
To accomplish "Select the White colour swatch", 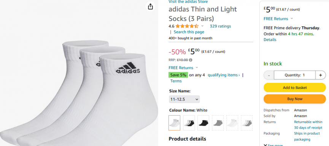I will coord(174,123).
